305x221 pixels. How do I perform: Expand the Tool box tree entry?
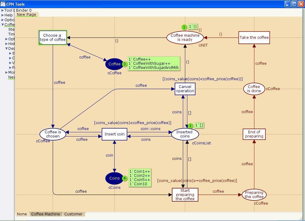(x=3, y=10)
